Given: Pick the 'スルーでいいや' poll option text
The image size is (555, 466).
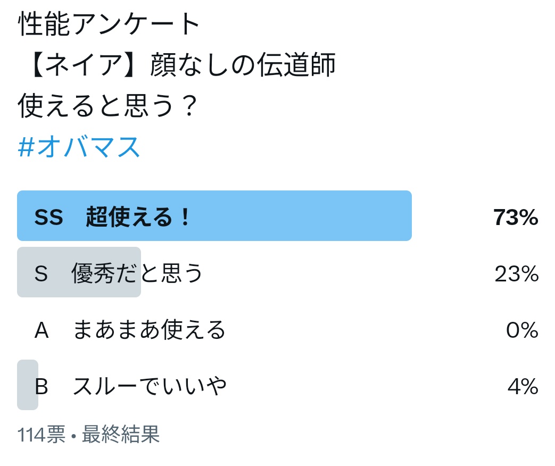Looking at the screenshot, I should point(150,386).
